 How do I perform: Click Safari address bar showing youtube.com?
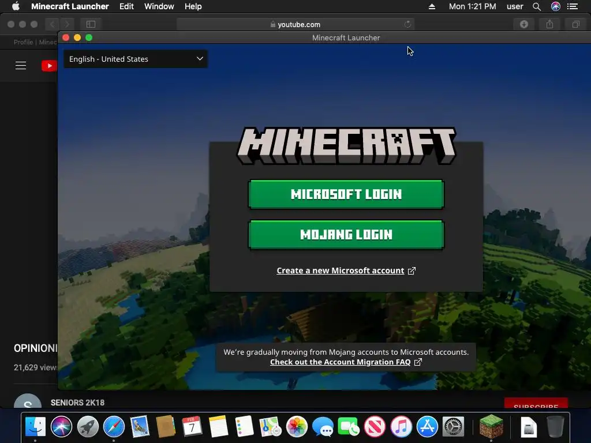(295, 24)
